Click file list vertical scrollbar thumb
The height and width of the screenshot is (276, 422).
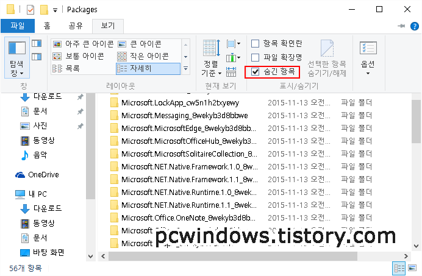416,122
